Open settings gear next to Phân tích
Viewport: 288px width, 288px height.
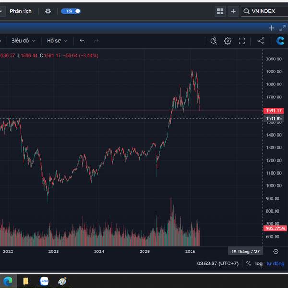[48, 11]
